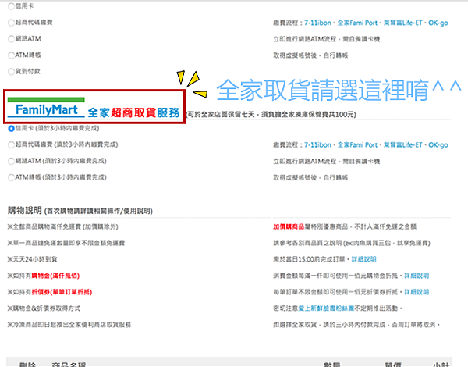Click 取得虛擬帳號後，自行轉帳 text beside the plain ATM轉帳 option
The width and height of the screenshot is (468, 367).
tap(310, 55)
